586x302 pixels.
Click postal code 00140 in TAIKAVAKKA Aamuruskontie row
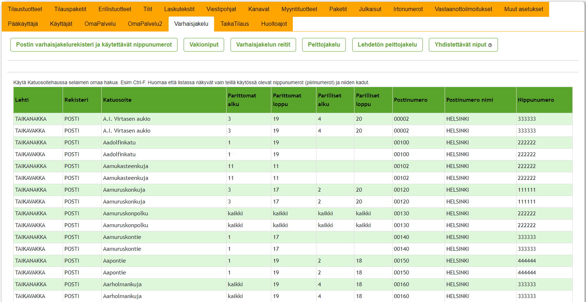pyautogui.click(x=401, y=249)
